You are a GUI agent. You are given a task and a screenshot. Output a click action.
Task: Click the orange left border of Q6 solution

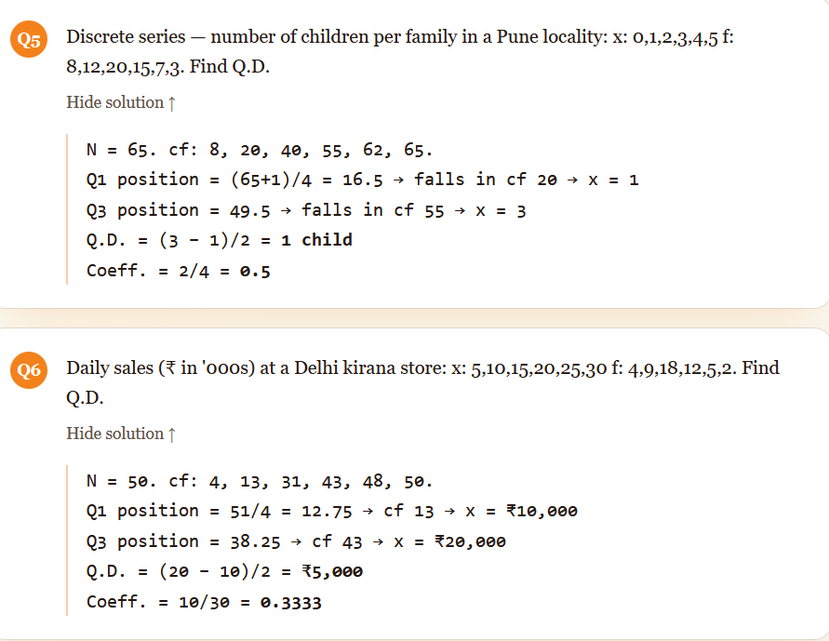point(68,541)
